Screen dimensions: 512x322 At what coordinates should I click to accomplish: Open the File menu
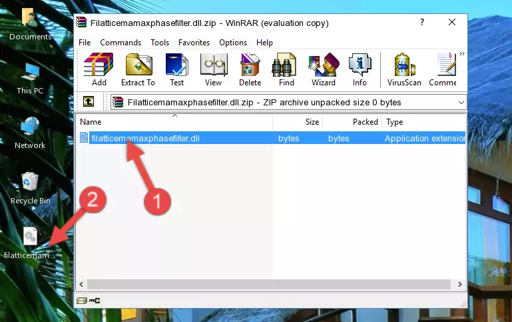(85, 43)
